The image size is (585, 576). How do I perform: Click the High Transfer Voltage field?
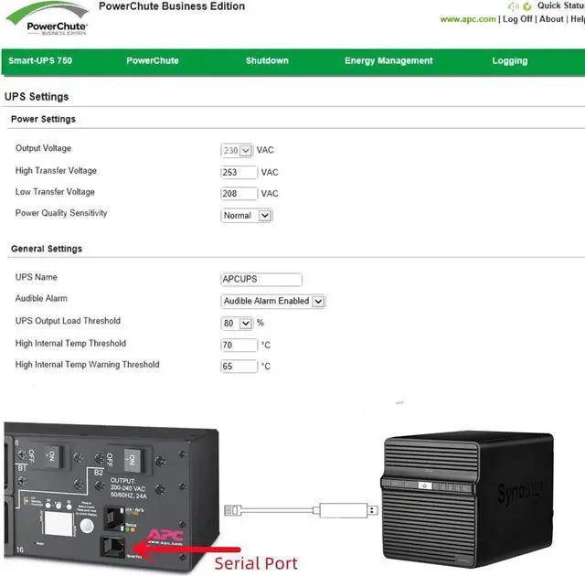[239, 172]
